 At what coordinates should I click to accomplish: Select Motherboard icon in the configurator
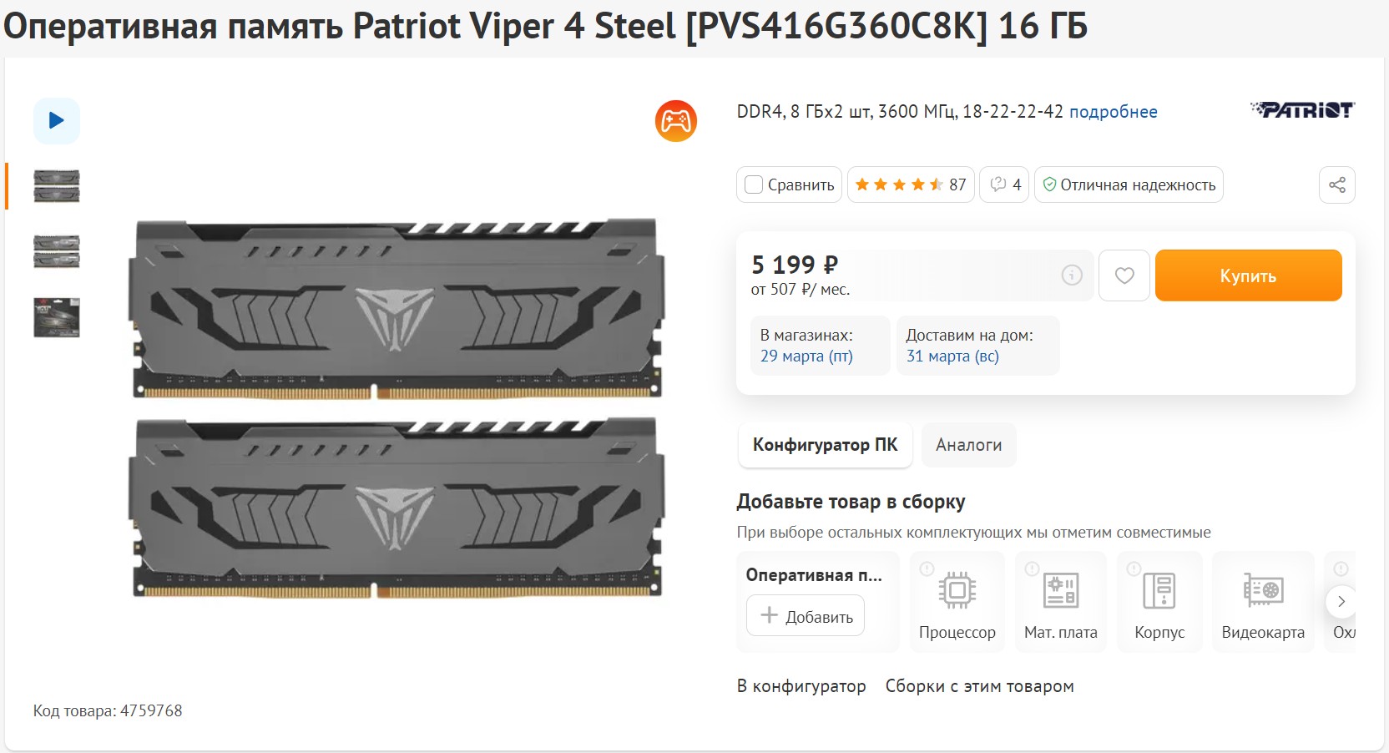[x=1060, y=591]
